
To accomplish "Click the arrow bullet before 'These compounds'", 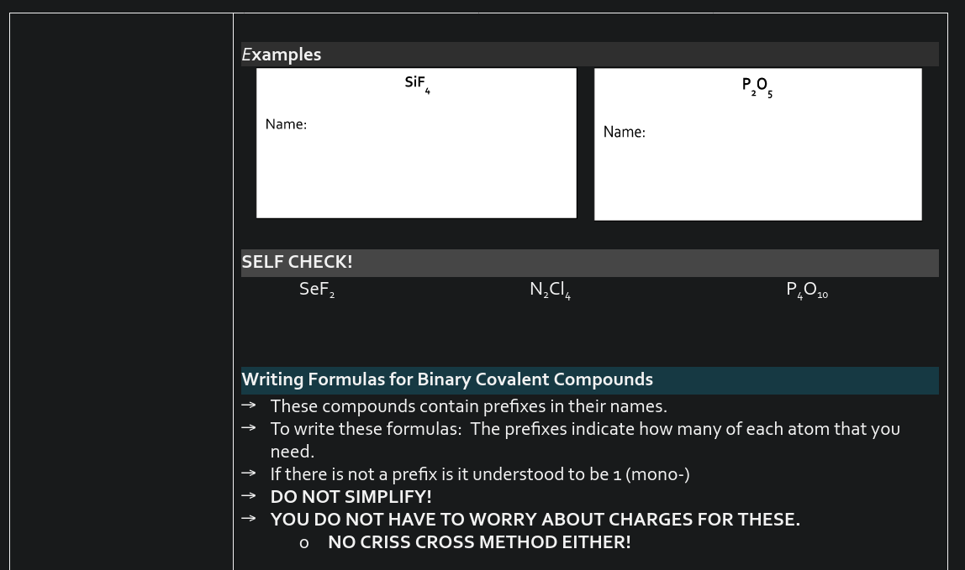I will [248, 405].
